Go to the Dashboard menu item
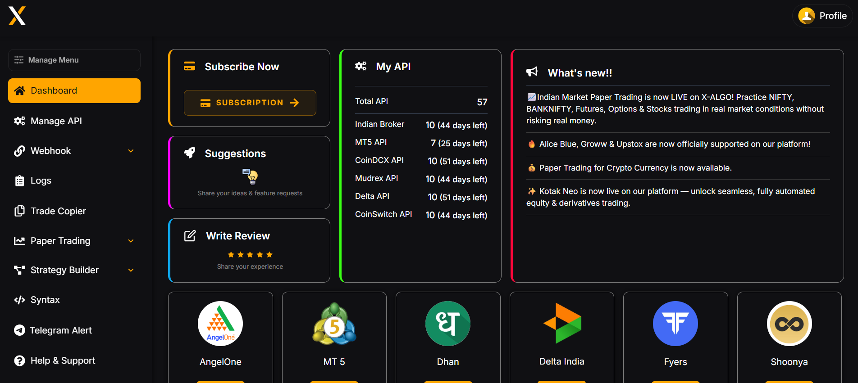 coord(74,90)
